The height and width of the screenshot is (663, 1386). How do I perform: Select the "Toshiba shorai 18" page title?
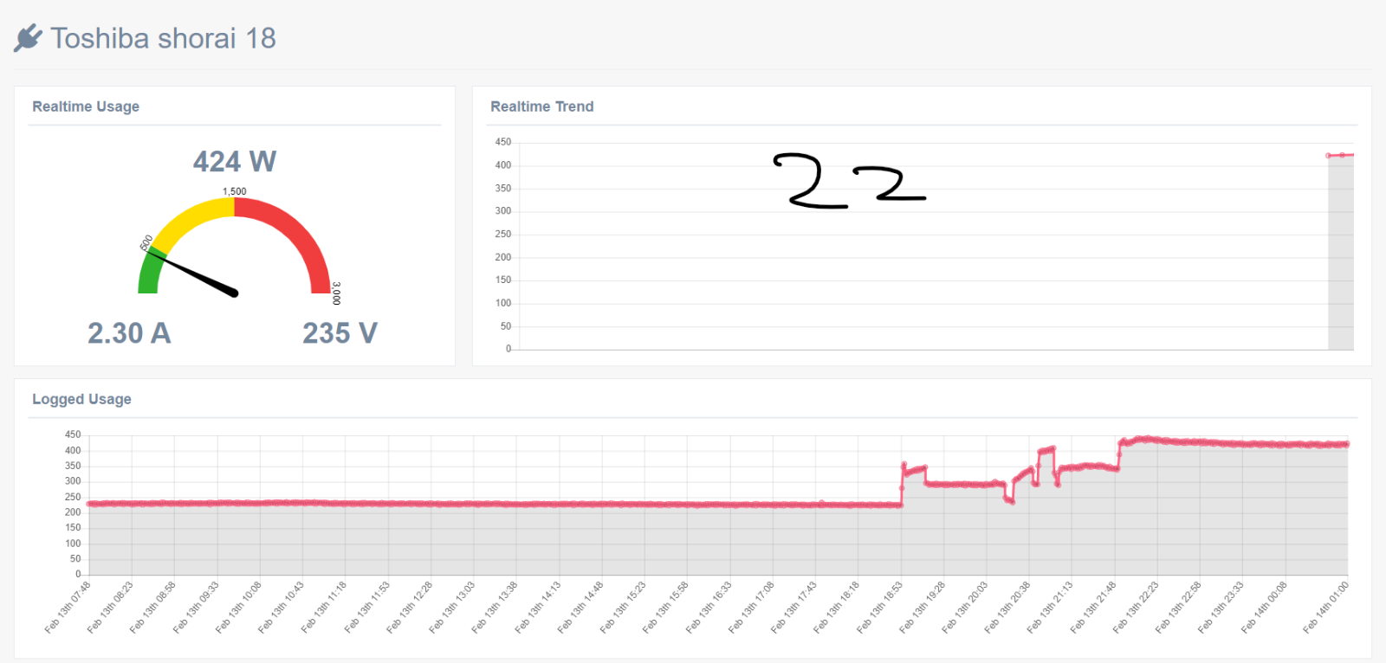pyautogui.click(x=163, y=38)
